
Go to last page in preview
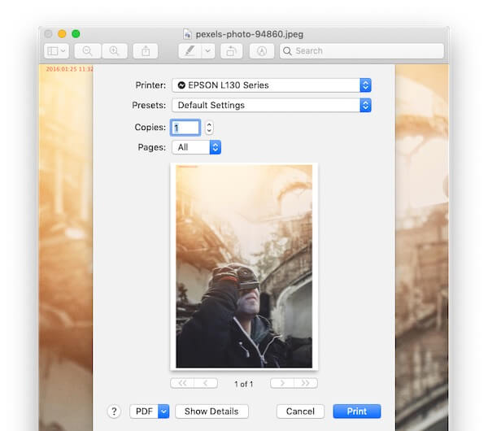click(x=306, y=383)
